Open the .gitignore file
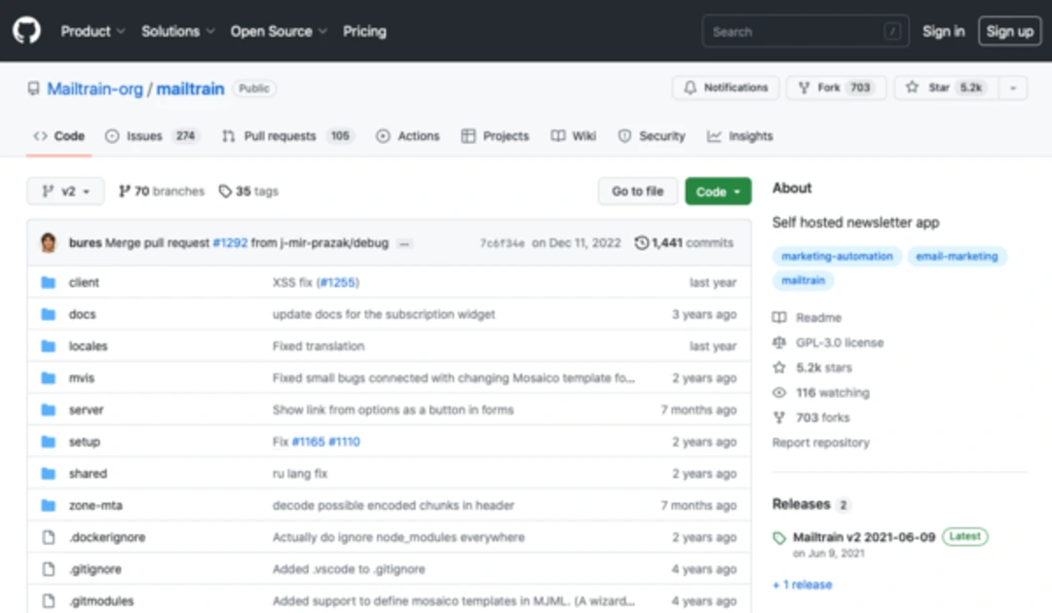1052x613 pixels. pos(94,569)
